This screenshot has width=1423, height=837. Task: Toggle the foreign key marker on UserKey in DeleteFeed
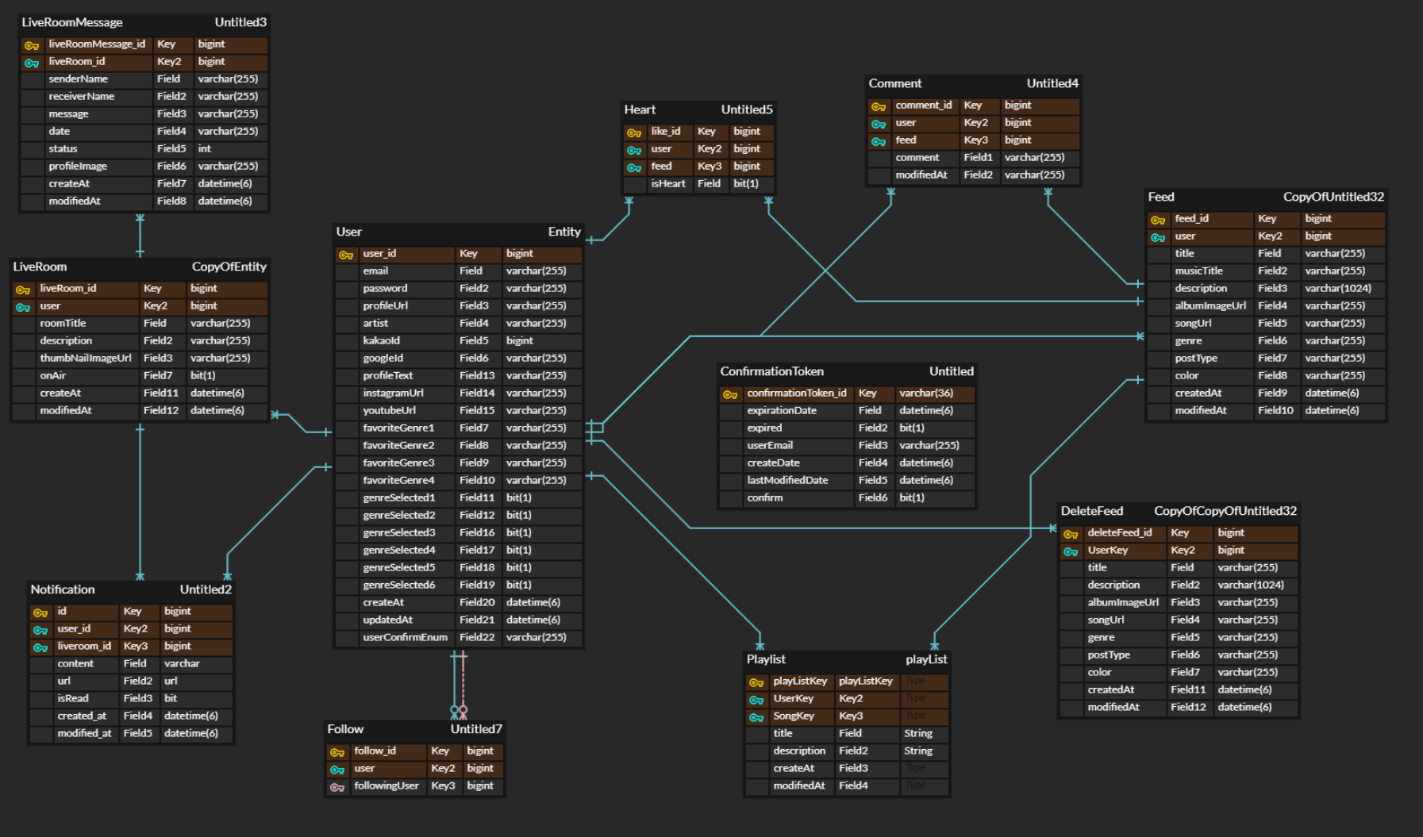point(1071,550)
